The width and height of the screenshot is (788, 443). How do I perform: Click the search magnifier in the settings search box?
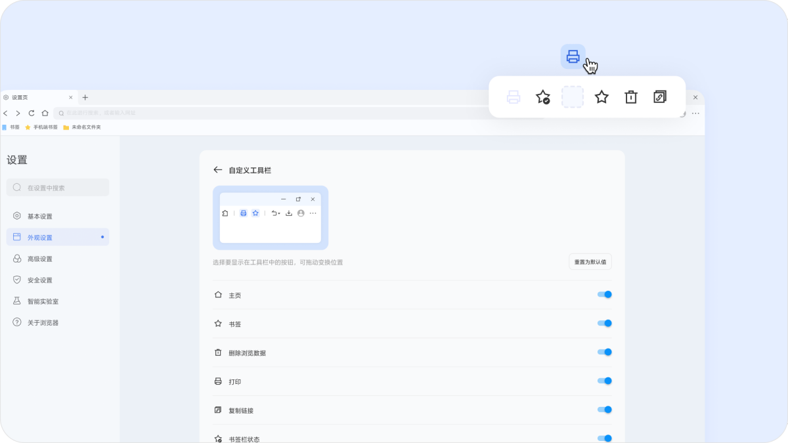tap(16, 187)
